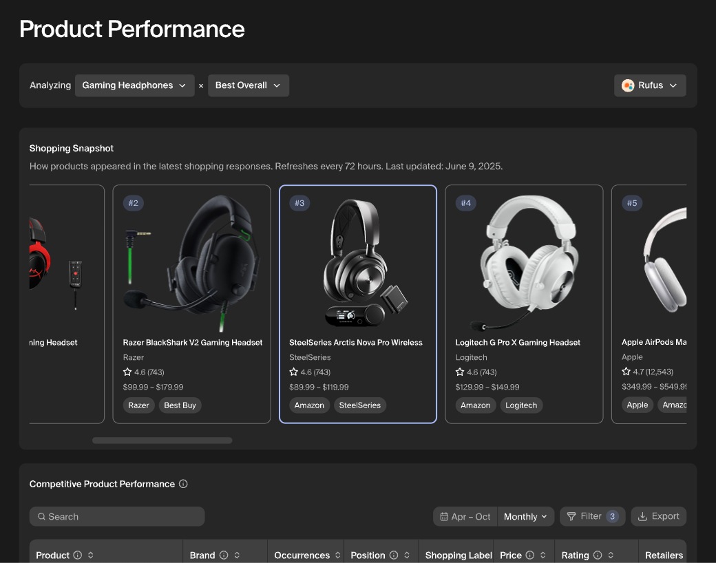
Task: Export the competitive performance table
Action: [x=658, y=516]
